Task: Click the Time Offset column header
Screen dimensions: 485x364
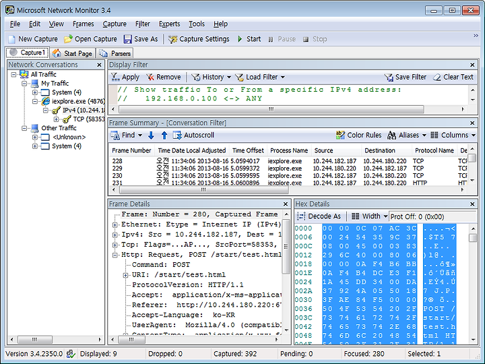Action: click(x=248, y=150)
